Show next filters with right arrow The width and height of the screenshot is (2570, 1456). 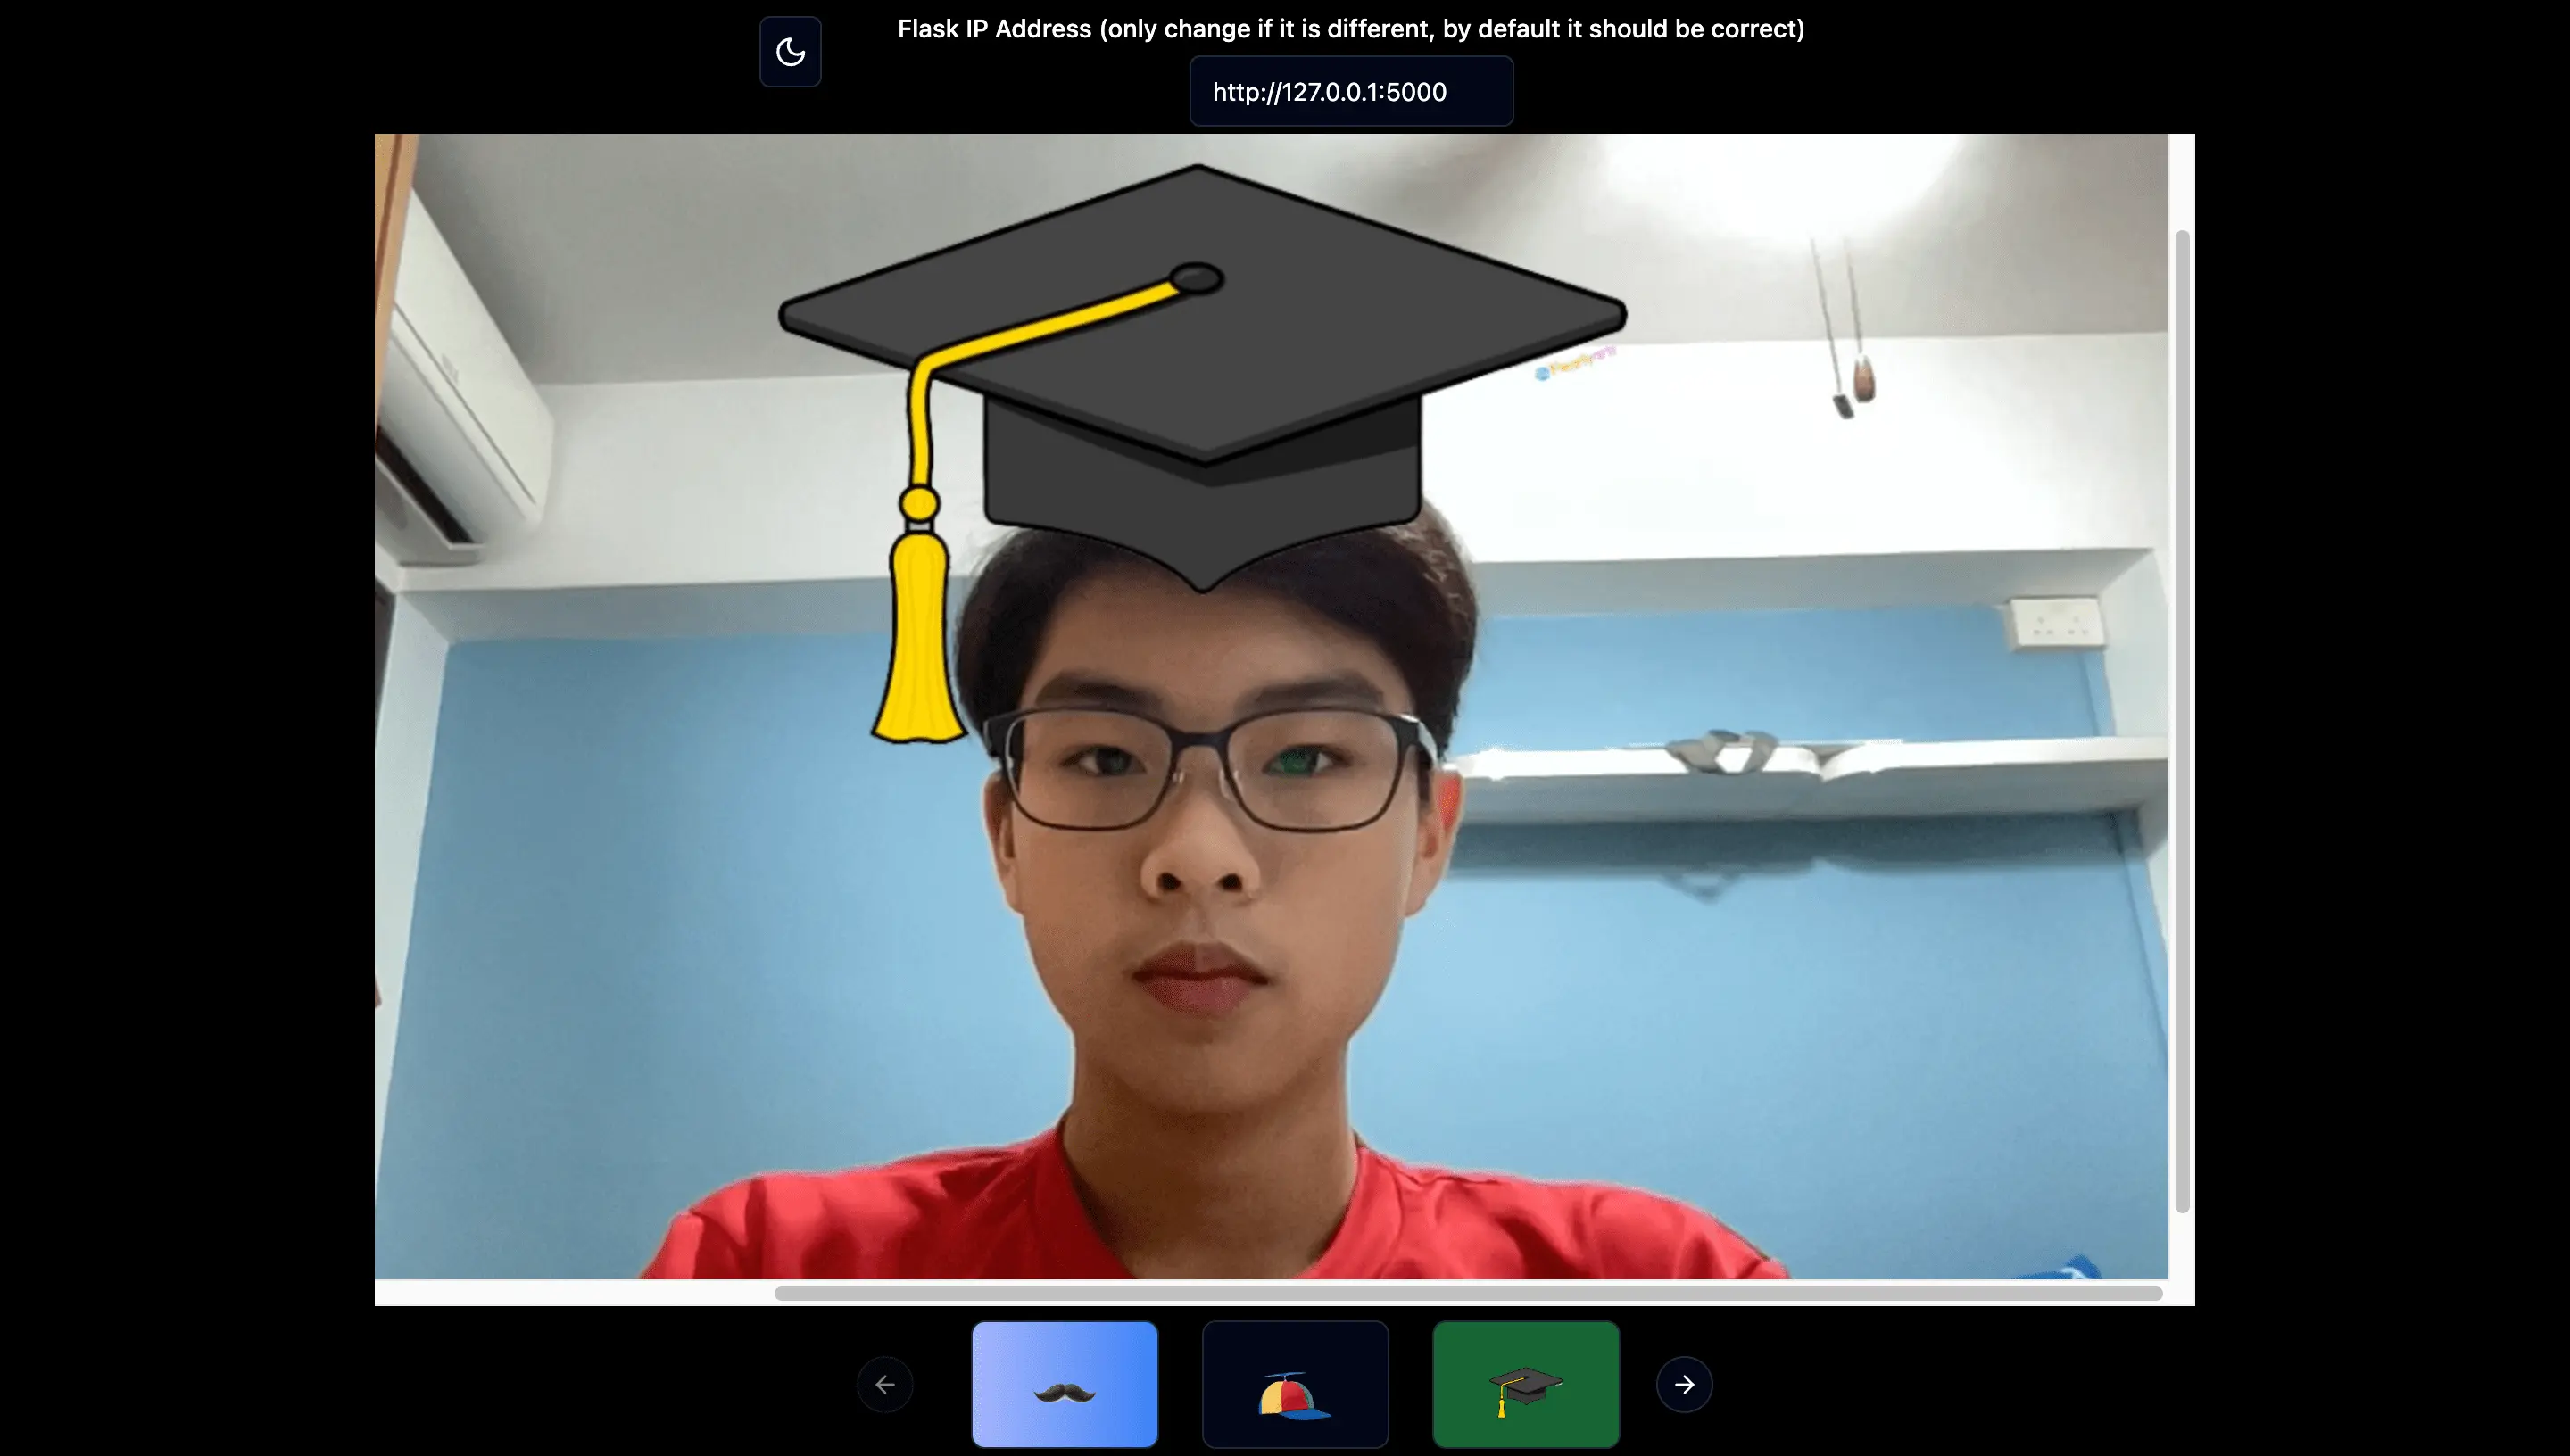(x=1684, y=1384)
